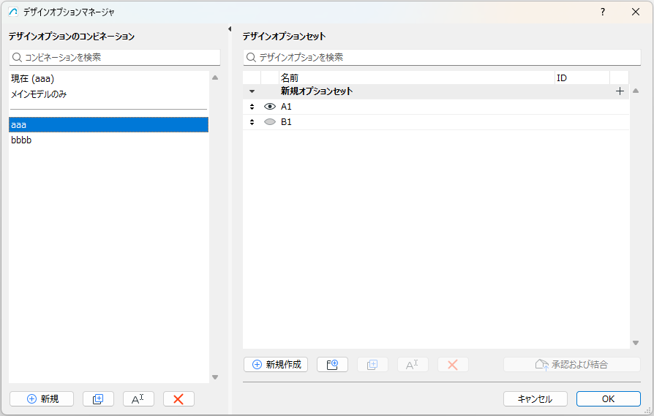The image size is (654, 416).
Task: Click the reorder handle for B1
Action: pyautogui.click(x=252, y=122)
